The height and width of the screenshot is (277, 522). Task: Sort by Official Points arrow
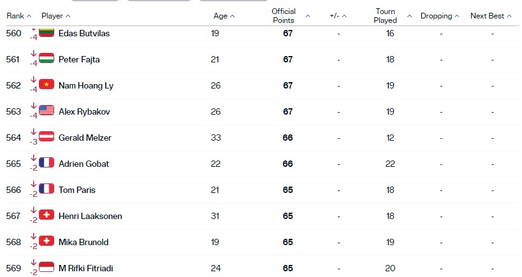[x=308, y=16]
